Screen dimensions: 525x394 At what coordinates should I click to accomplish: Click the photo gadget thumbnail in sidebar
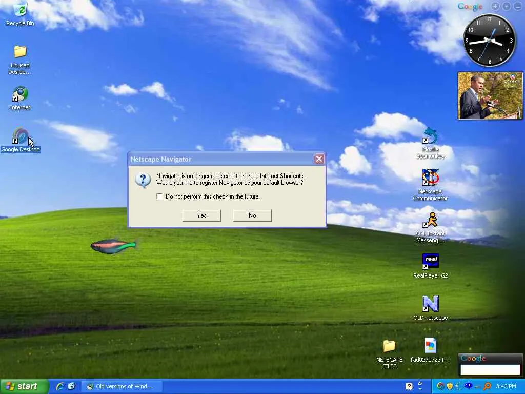[490, 95]
